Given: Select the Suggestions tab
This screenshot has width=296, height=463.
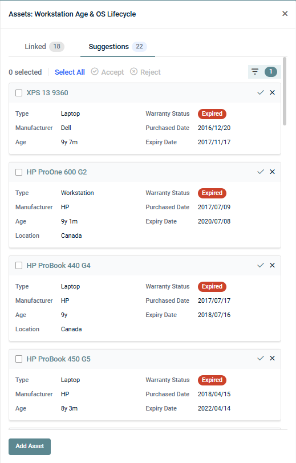Looking at the screenshot, I should [x=117, y=47].
